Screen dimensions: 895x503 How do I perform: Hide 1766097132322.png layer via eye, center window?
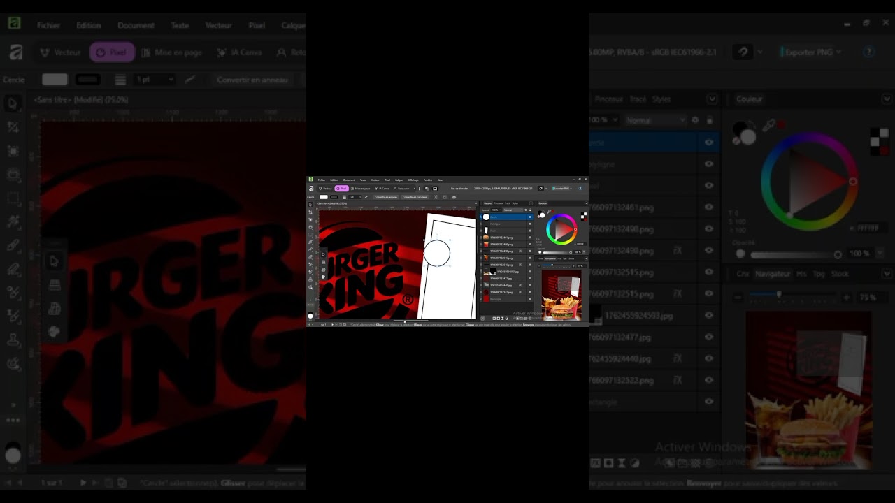(x=530, y=292)
